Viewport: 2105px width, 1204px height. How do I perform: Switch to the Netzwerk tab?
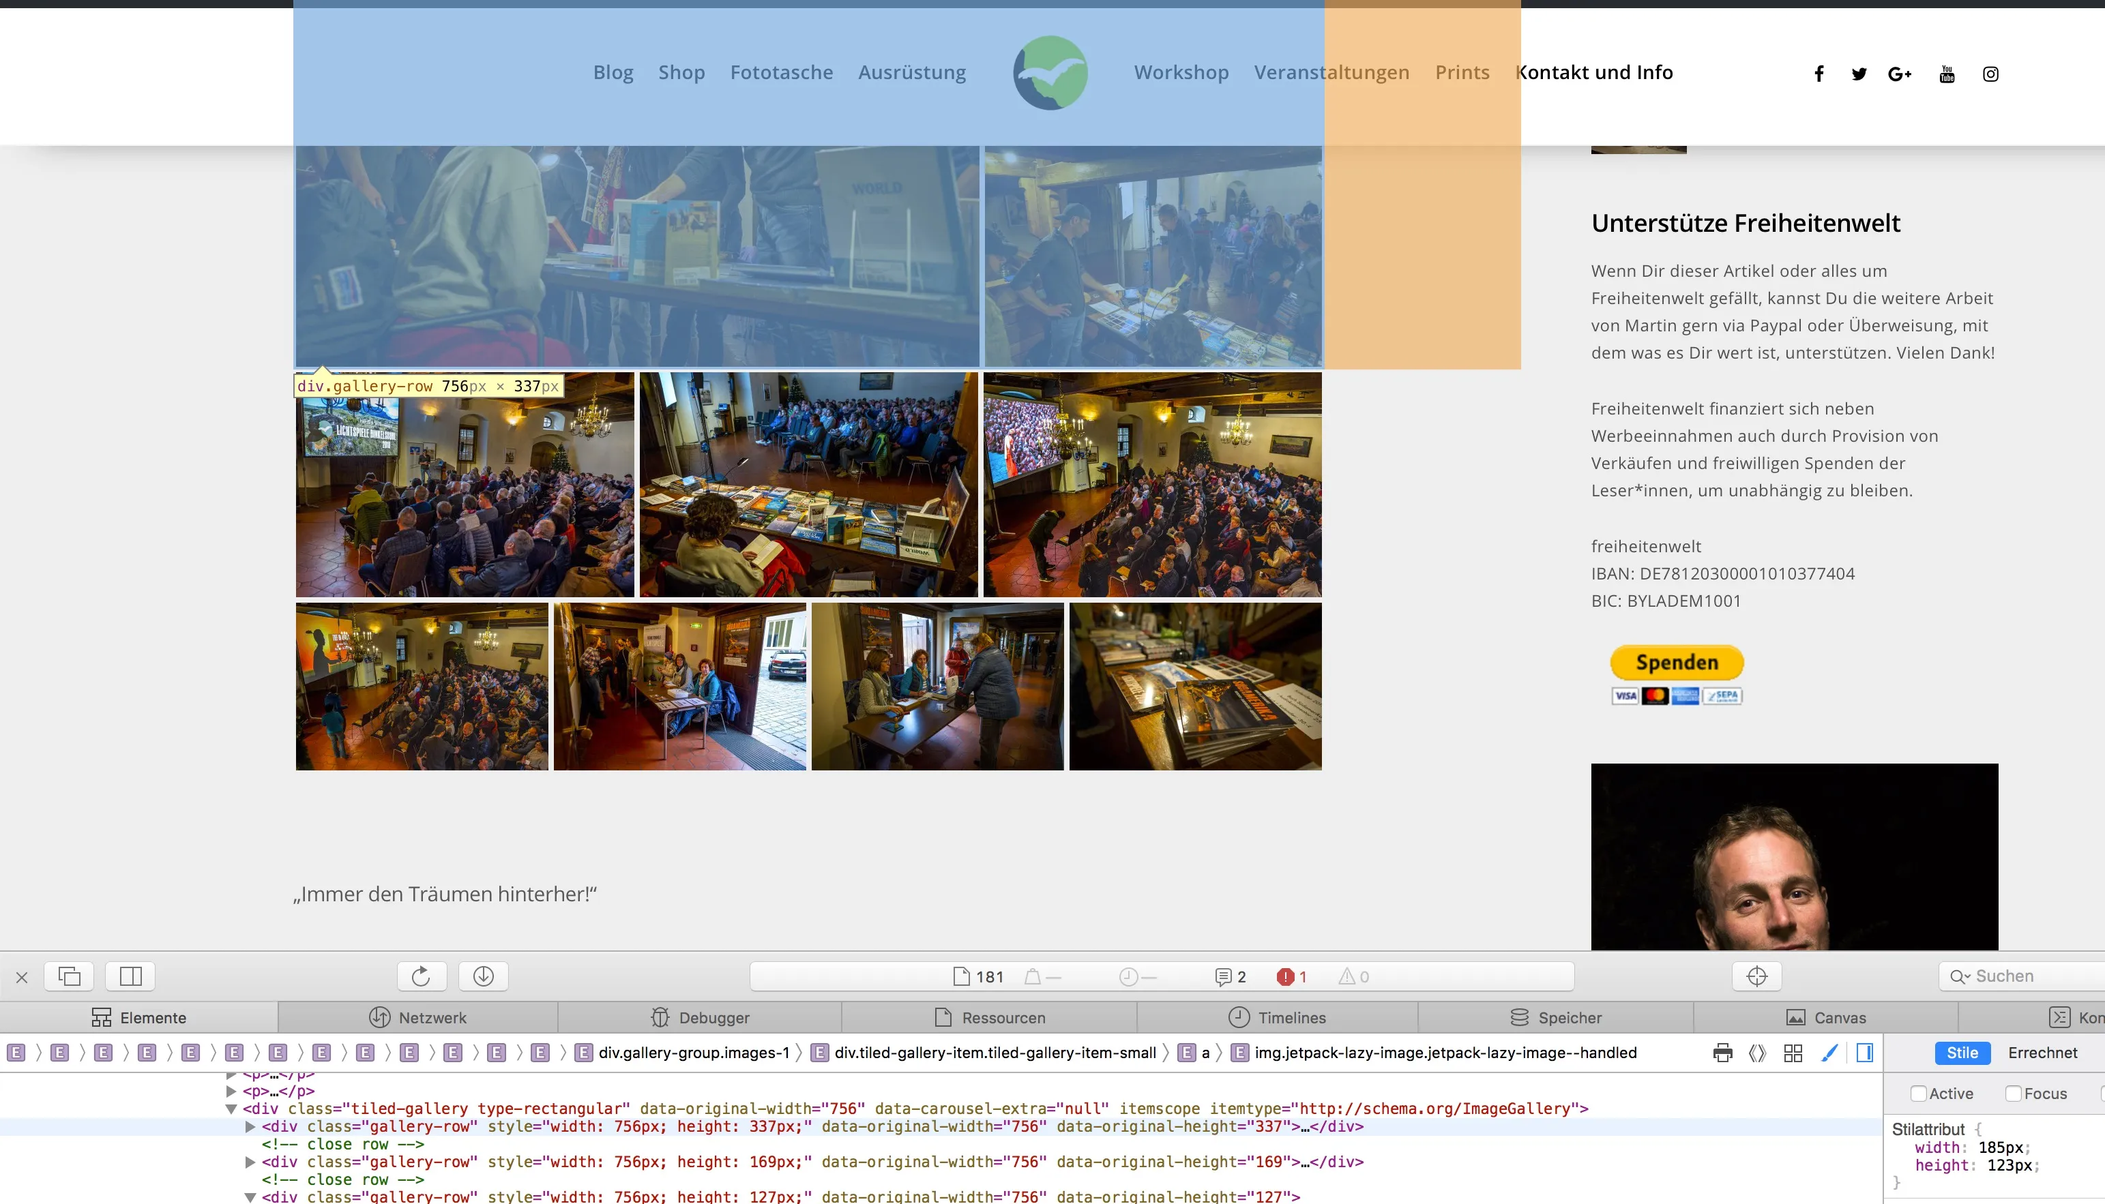[x=417, y=1018]
